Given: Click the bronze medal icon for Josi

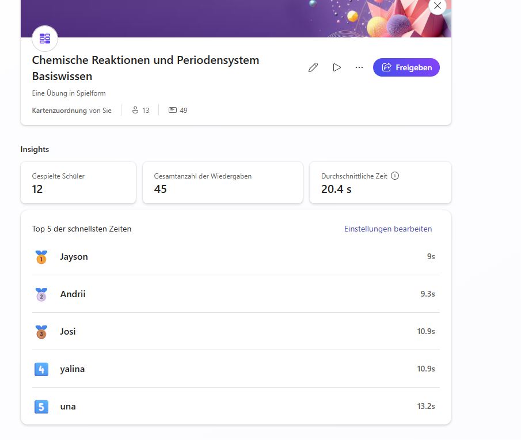Looking at the screenshot, I should tap(41, 332).
